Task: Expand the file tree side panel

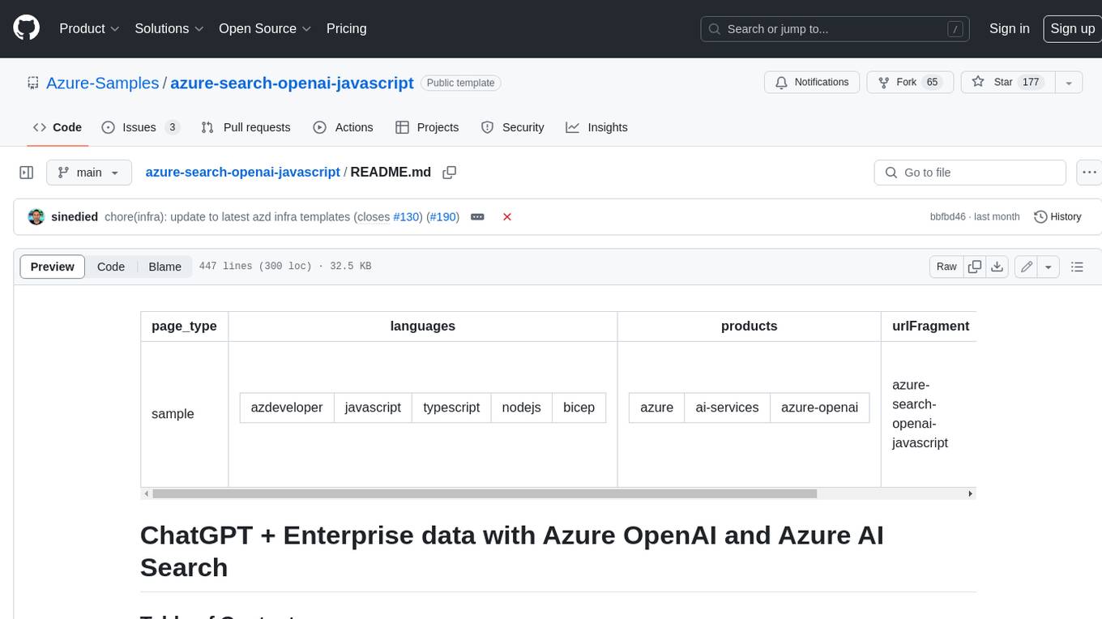Action: pyautogui.click(x=27, y=173)
